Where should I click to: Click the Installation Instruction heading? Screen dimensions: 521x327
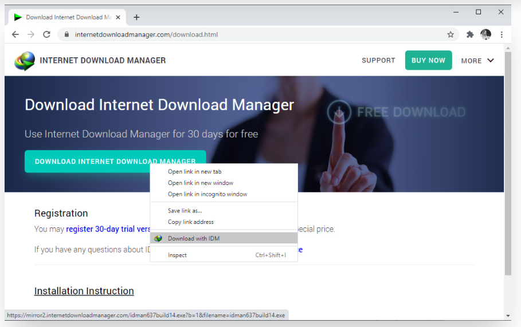click(84, 291)
